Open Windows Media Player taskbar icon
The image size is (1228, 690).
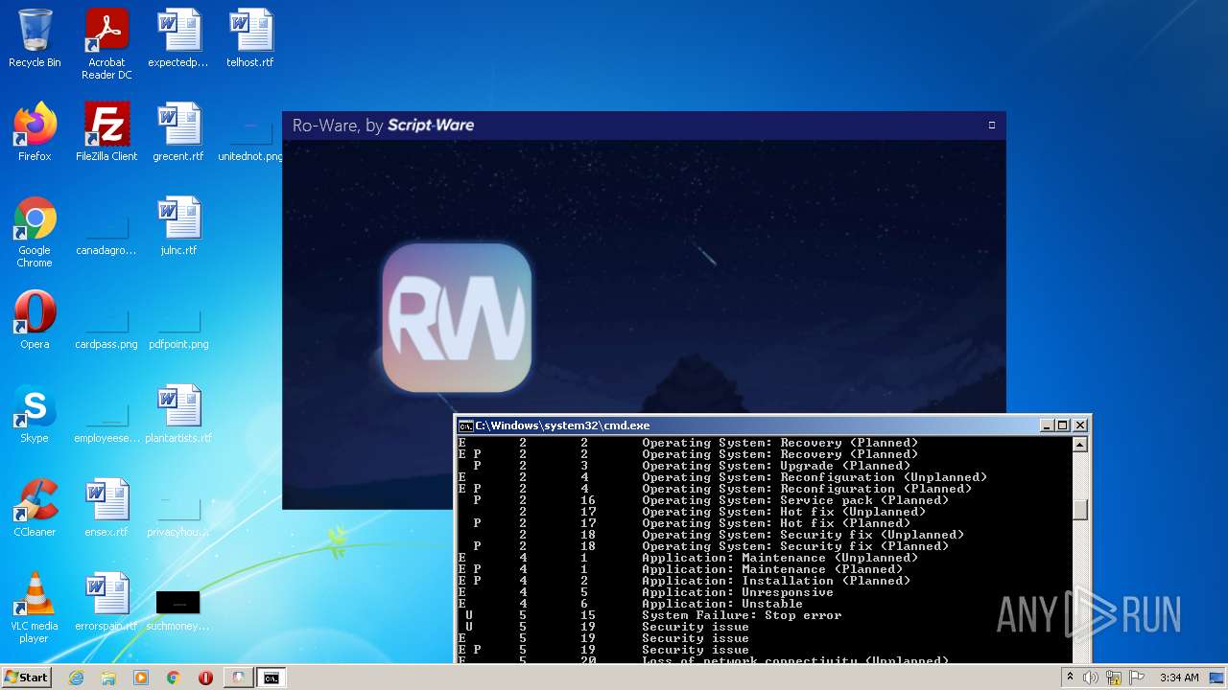coord(141,678)
